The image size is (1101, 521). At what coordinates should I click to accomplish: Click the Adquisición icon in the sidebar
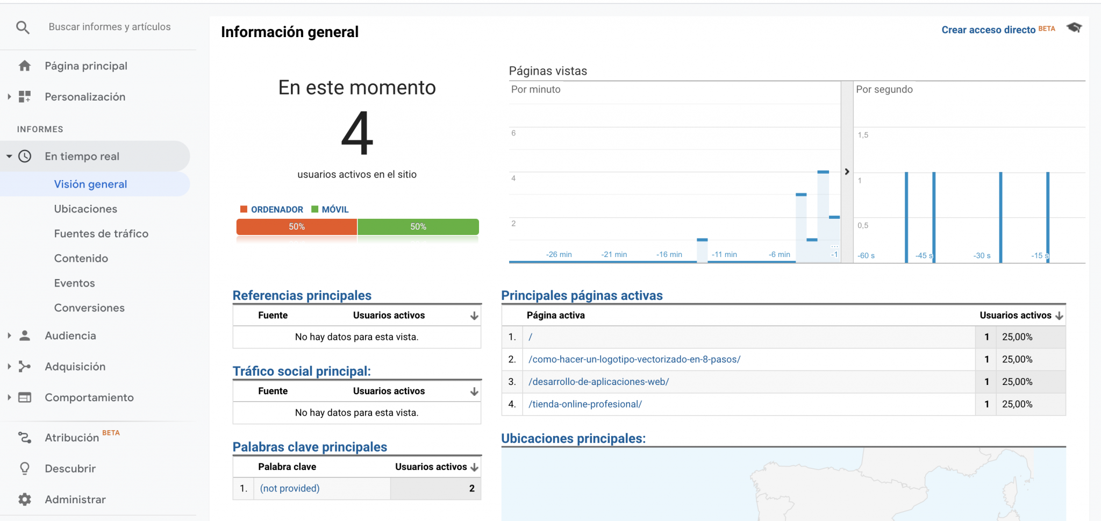pos(24,366)
